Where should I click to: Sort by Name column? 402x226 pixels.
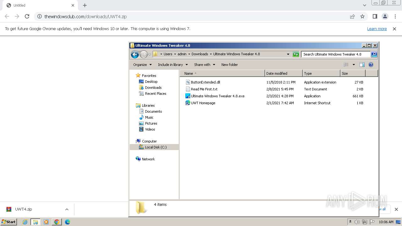pyautogui.click(x=222, y=73)
